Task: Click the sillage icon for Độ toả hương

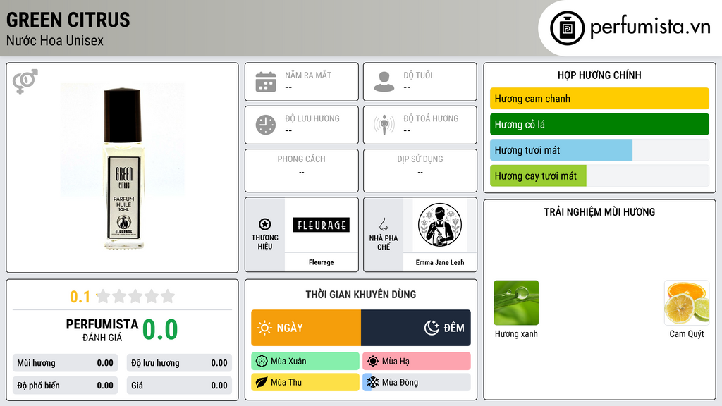Action: [x=384, y=125]
